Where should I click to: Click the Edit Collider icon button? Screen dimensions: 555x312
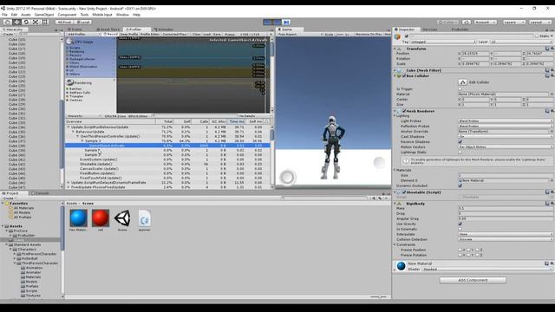coord(462,82)
